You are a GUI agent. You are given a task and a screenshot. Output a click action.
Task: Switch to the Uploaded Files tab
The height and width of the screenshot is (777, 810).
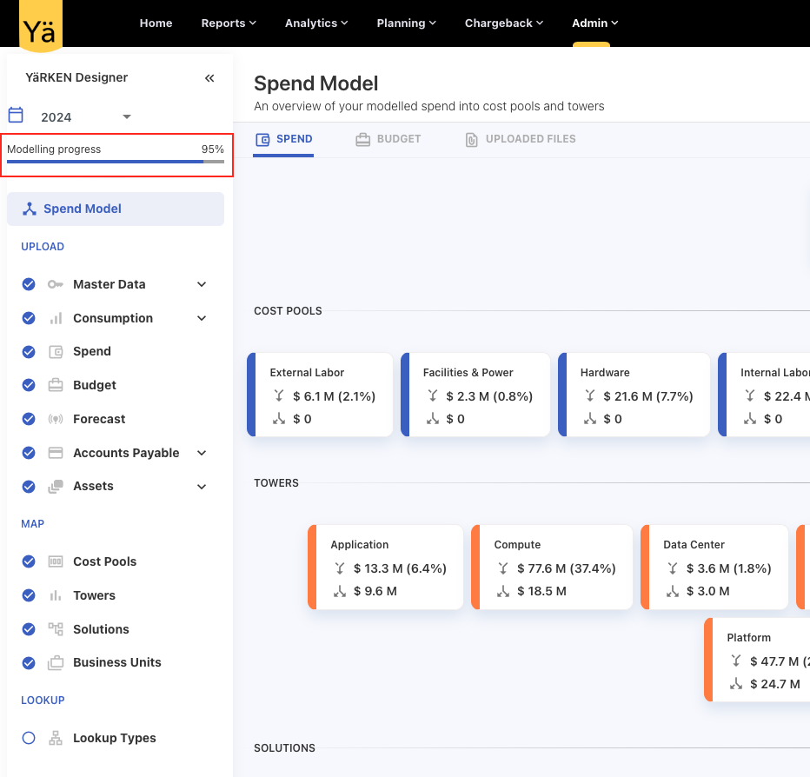[521, 139]
